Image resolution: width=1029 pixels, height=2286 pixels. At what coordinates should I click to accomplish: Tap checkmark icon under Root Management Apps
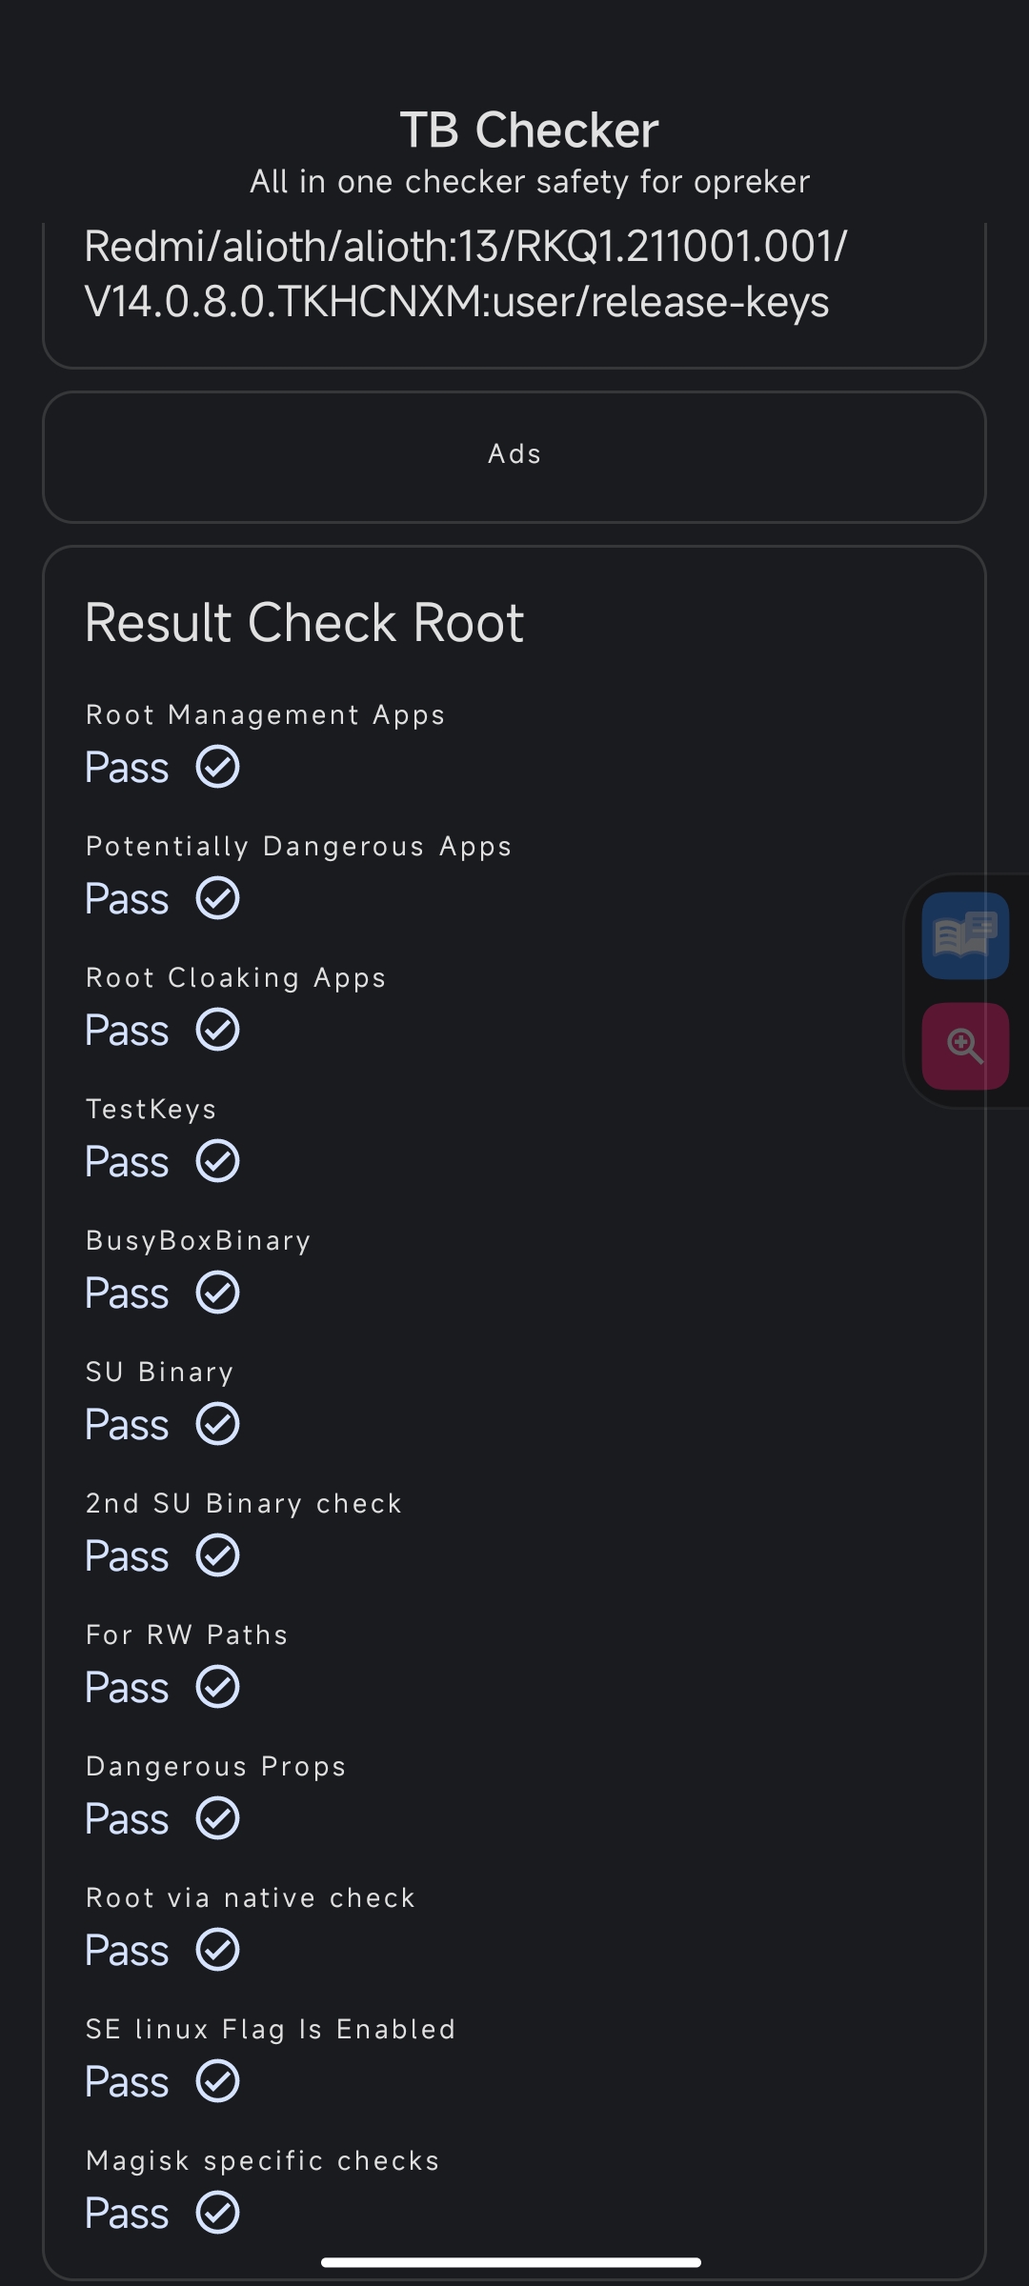click(x=218, y=767)
